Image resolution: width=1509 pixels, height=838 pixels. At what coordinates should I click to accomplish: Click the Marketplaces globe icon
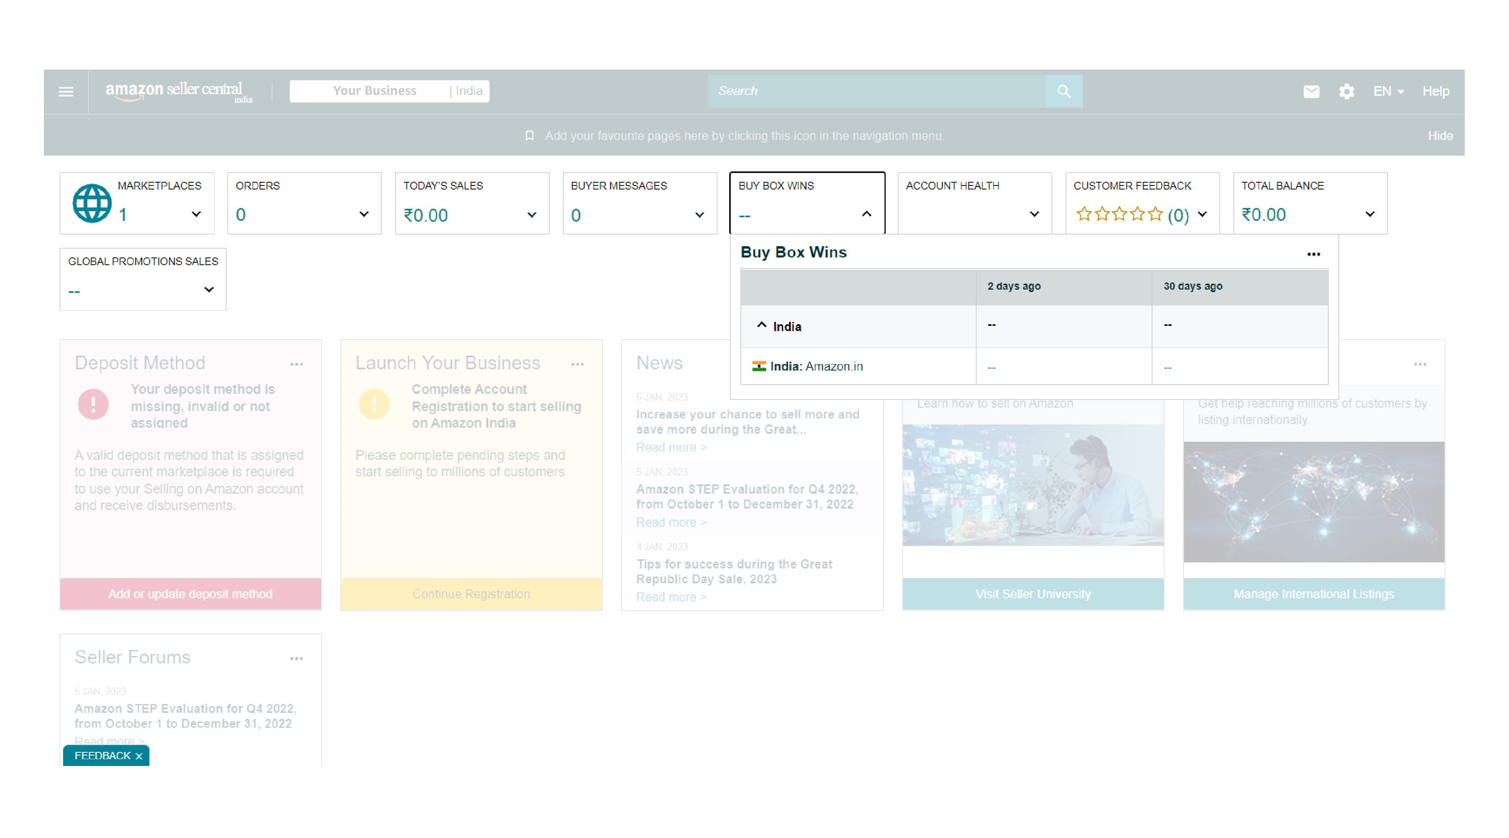pos(92,203)
